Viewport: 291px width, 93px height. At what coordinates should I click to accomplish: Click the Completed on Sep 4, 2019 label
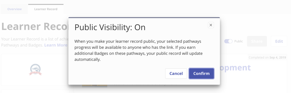(x=267, y=58)
